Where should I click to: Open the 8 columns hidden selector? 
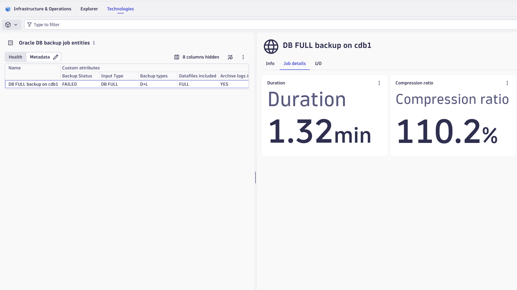(197, 57)
